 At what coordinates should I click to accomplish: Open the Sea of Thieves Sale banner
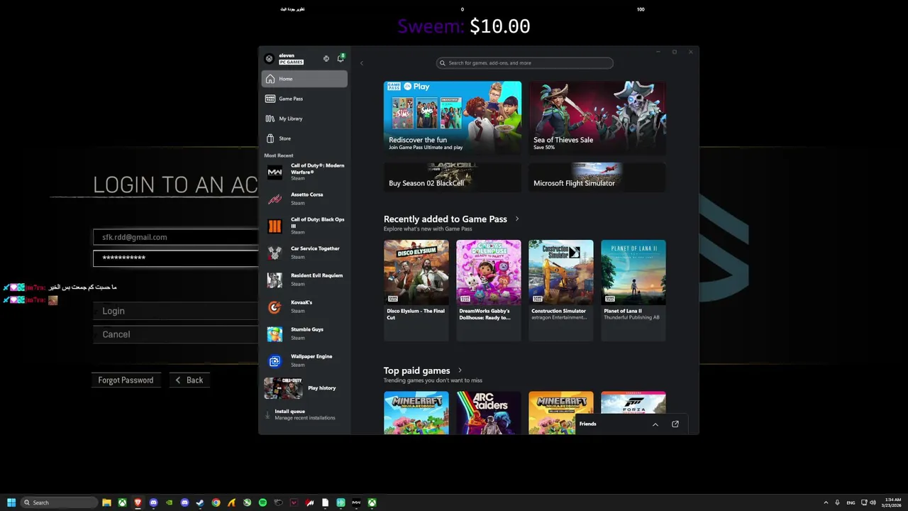[x=597, y=118]
